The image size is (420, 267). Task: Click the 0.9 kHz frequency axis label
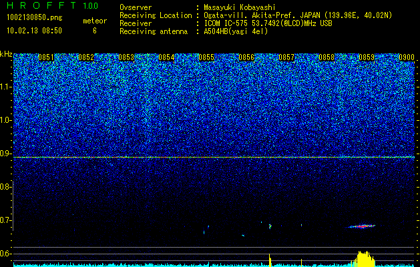[6, 154]
